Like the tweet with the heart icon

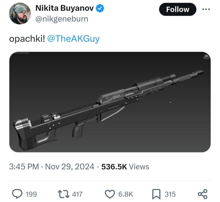tap(110, 194)
